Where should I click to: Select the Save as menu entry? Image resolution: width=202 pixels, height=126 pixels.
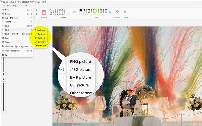(17, 30)
